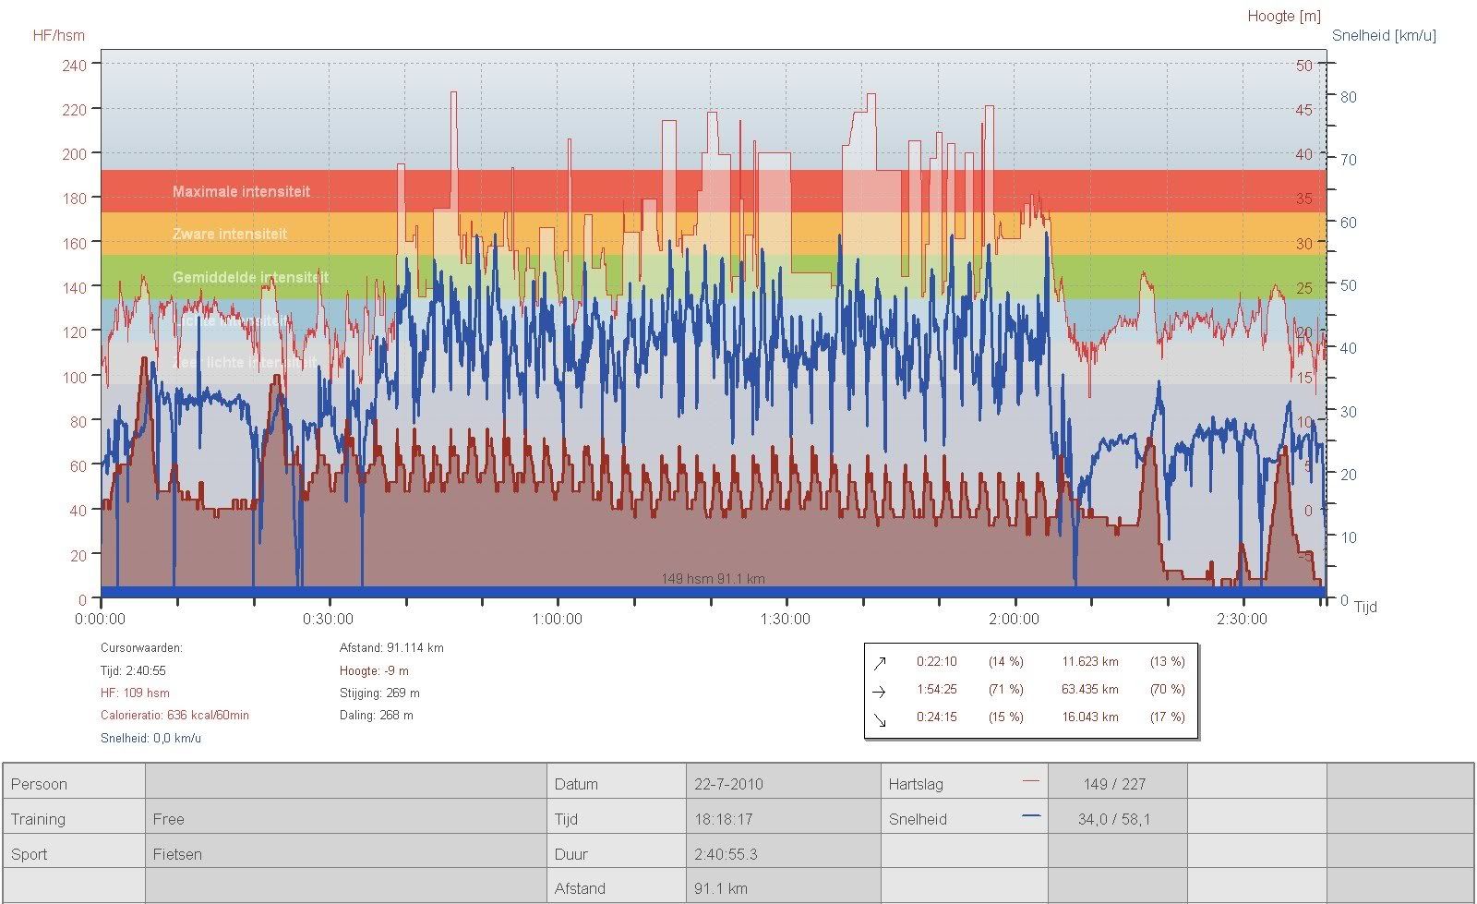This screenshot has height=904, width=1477.
Task: Click the '149 hsm 91.1 km' chart label
Action: click(713, 579)
